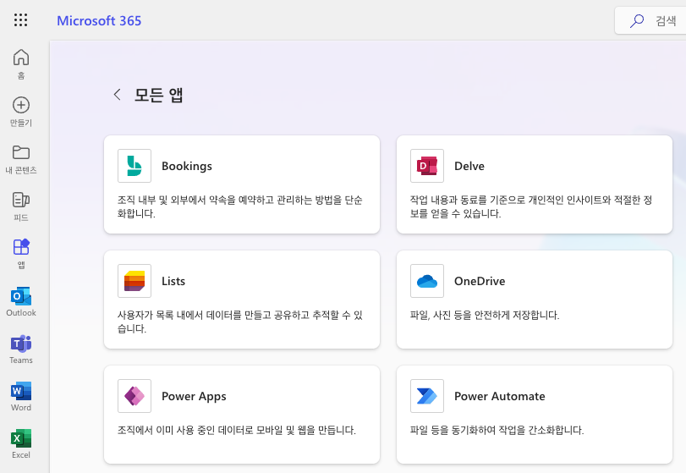
Task: Open the Power Automate name
Action: (x=500, y=396)
